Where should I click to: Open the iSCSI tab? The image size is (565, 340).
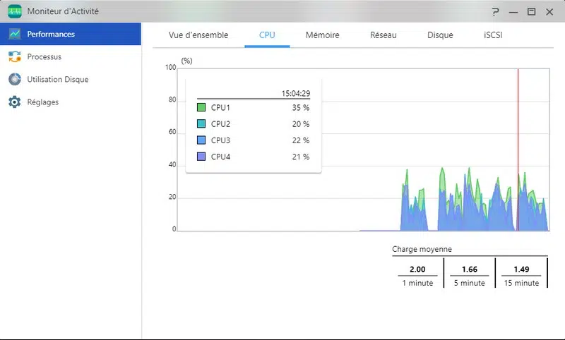pos(493,35)
